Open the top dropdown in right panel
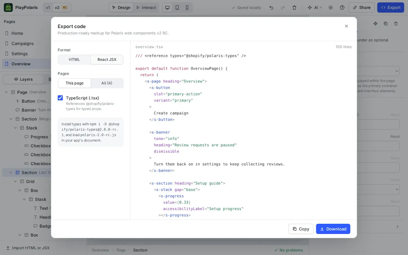Image resolution: width=408 pixels, height=255 pixels. [378, 71]
